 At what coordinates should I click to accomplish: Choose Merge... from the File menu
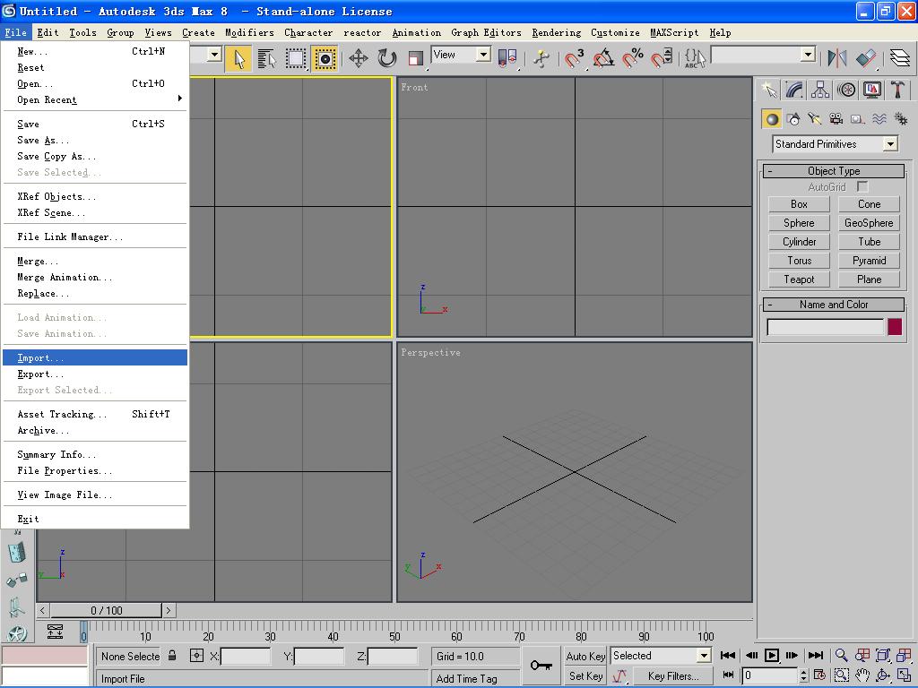pyautogui.click(x=95, y=261)
